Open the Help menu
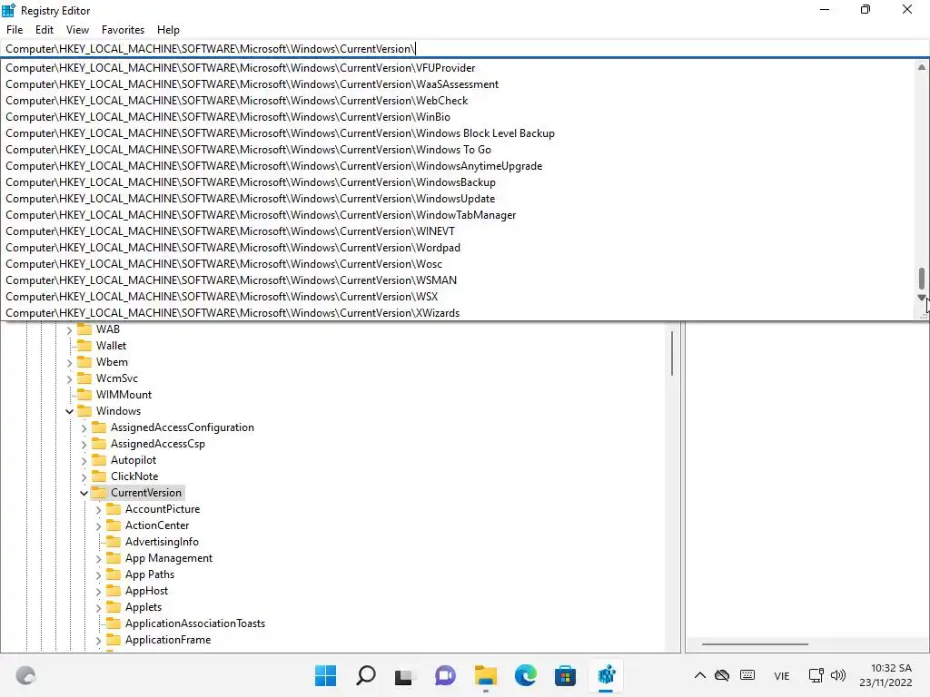This screenshot has height=697, width=930. point(168,30)
